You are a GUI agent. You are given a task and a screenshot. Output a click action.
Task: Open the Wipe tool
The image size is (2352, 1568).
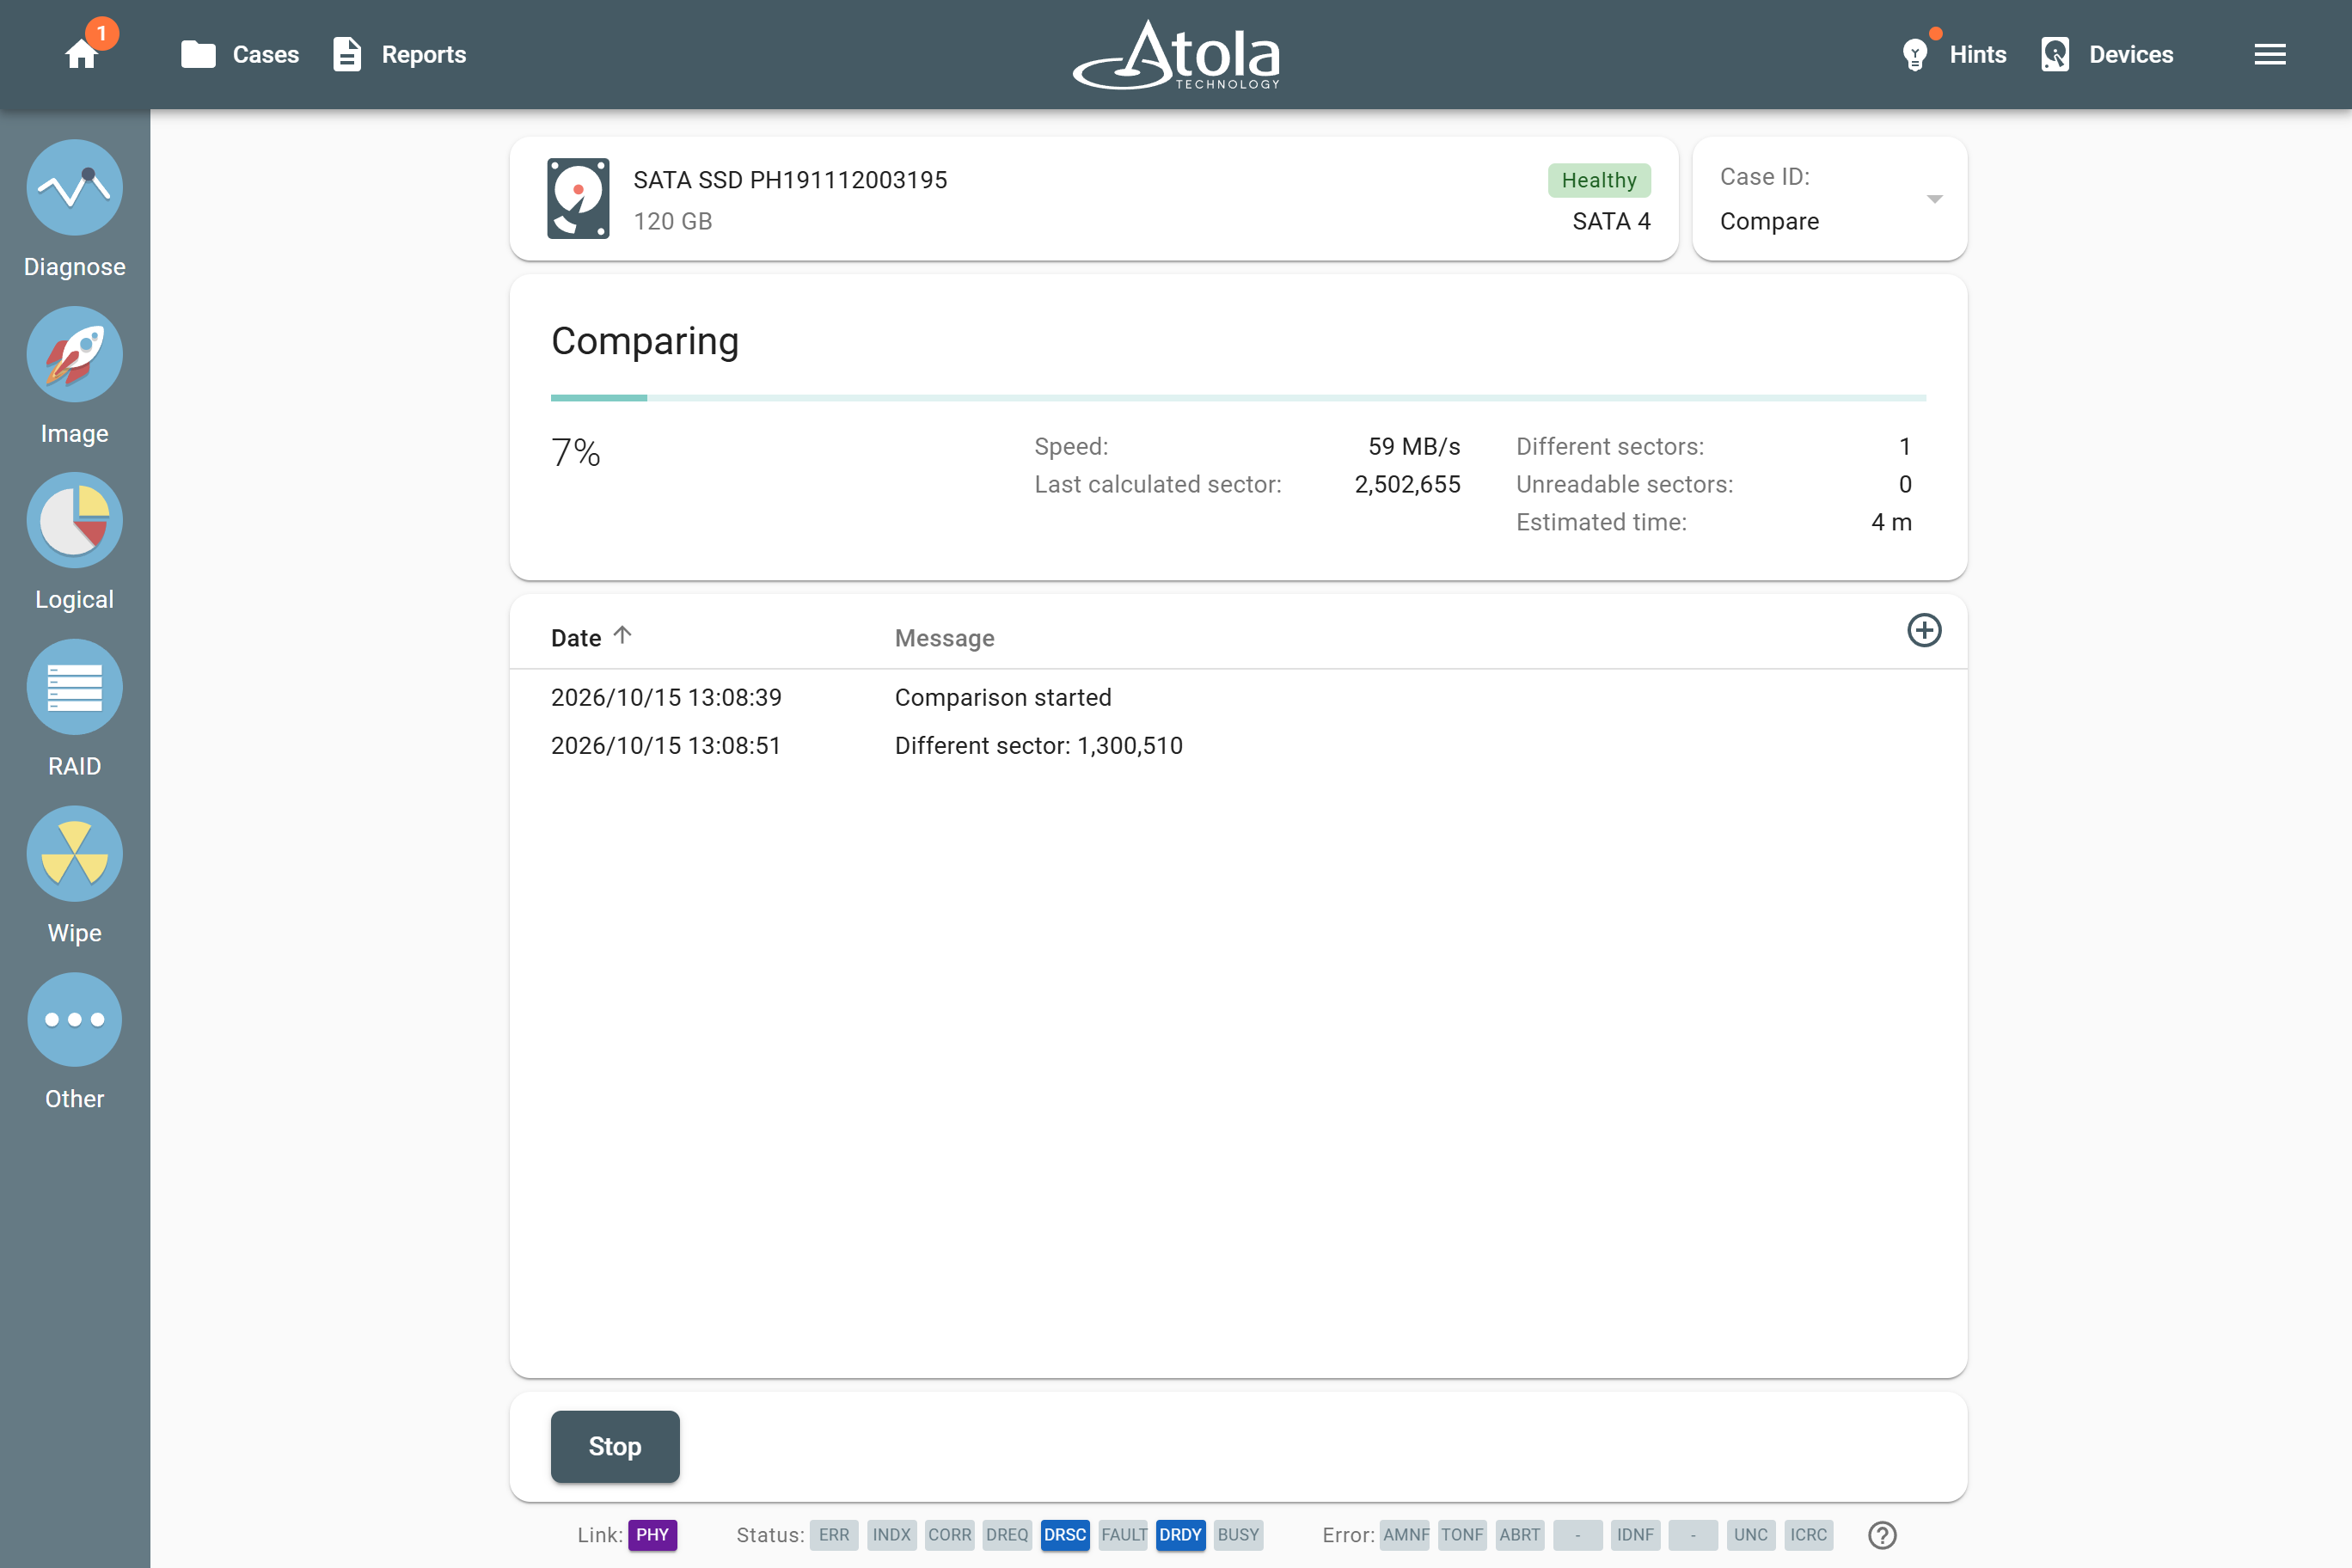75,875
